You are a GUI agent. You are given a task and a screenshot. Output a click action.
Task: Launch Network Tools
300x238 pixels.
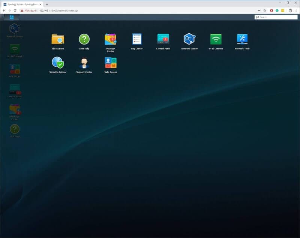[x=242, y=38]
